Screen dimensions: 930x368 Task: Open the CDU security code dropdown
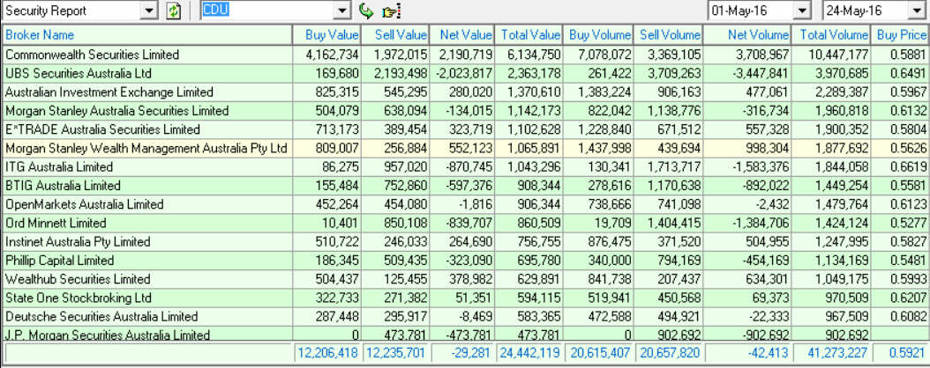click(341, 11)
